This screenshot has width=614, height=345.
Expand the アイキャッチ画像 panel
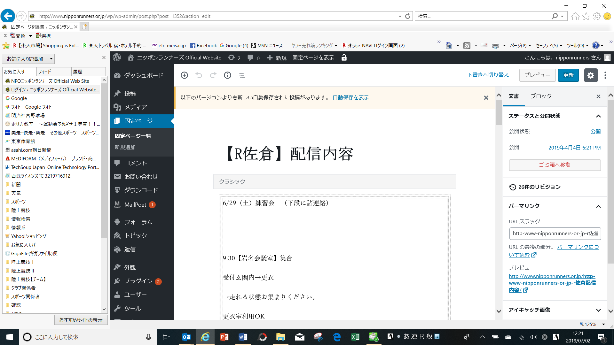tap(598, 310)
